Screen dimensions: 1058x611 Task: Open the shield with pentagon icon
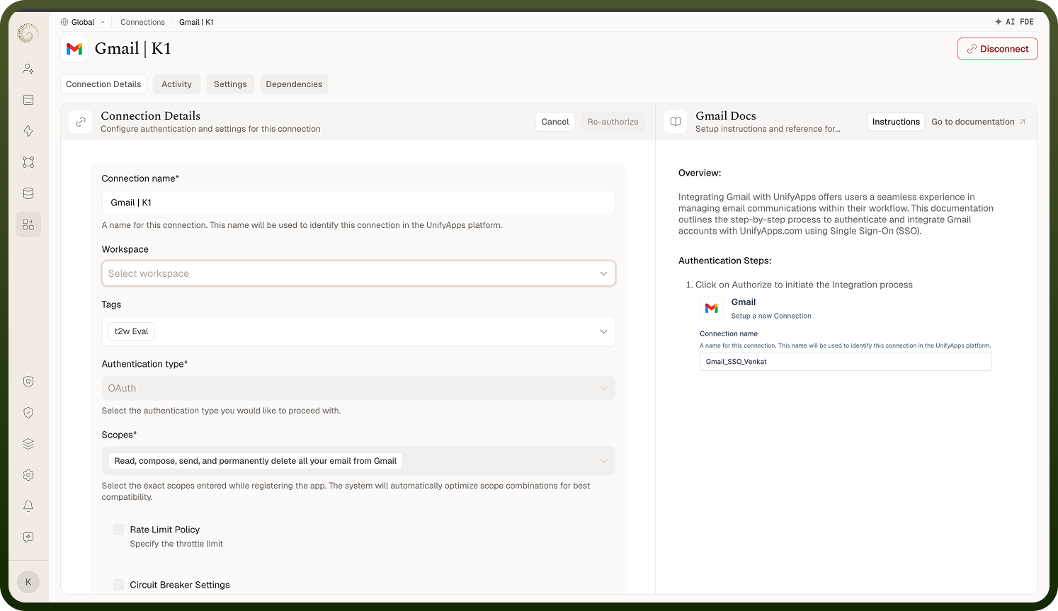click(x=28, y=382)
